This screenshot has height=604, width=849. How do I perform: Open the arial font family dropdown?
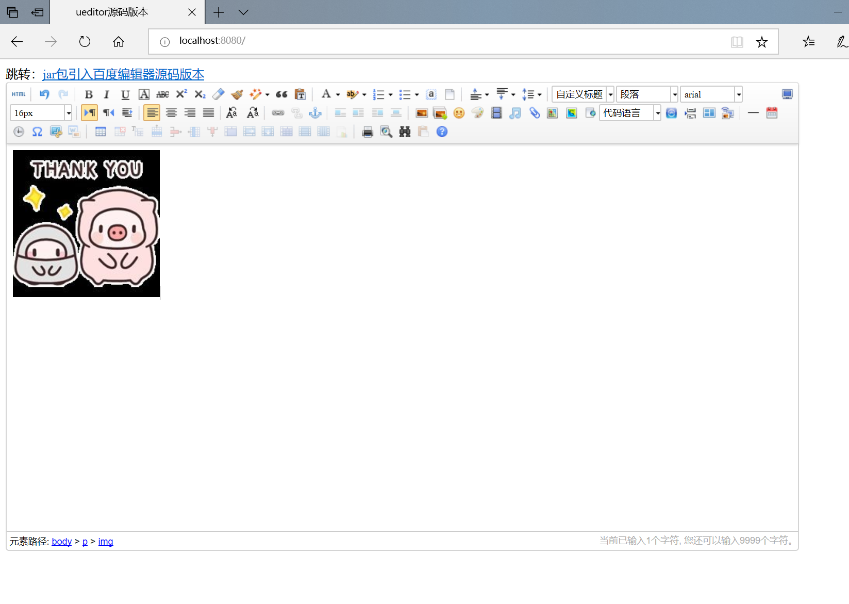[711, 94]
